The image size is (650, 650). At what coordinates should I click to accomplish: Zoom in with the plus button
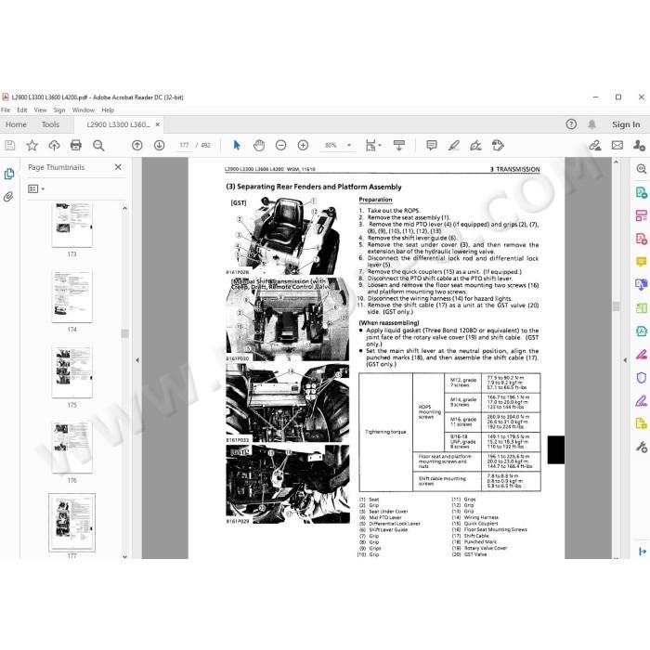click(x=303, y=145)
